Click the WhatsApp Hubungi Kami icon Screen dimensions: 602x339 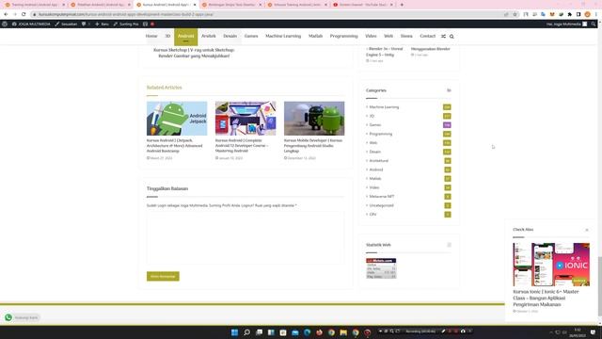[x=8, y=317]
